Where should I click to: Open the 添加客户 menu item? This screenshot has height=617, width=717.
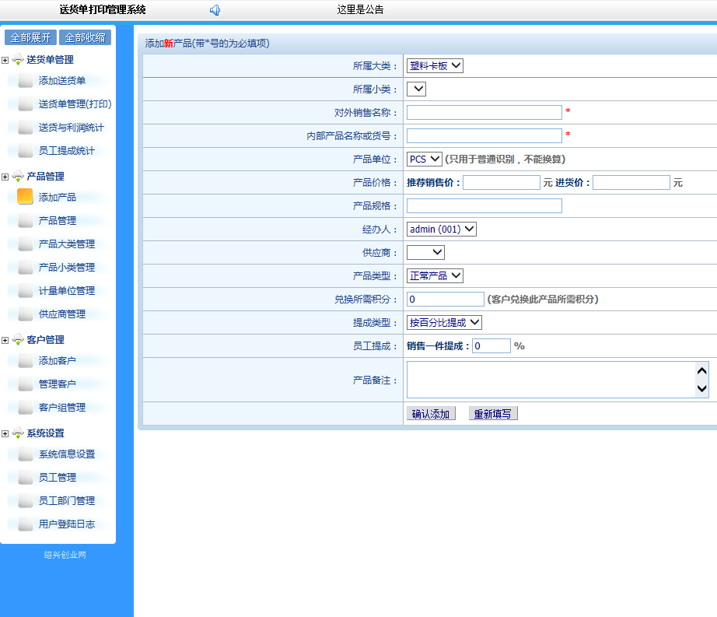point(58,360)
